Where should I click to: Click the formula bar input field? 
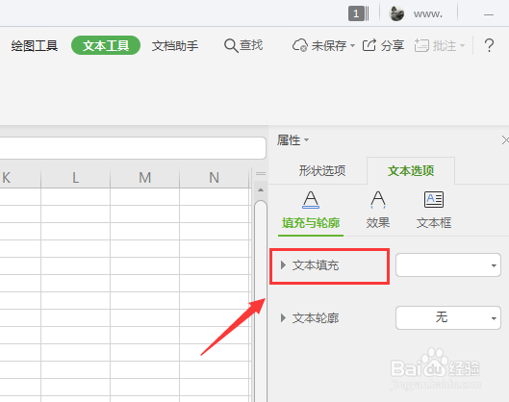pos(133,148)
